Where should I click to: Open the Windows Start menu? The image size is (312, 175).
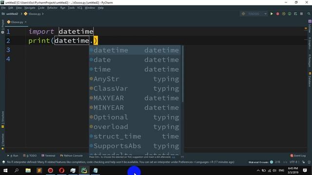(x=5, y=171)
